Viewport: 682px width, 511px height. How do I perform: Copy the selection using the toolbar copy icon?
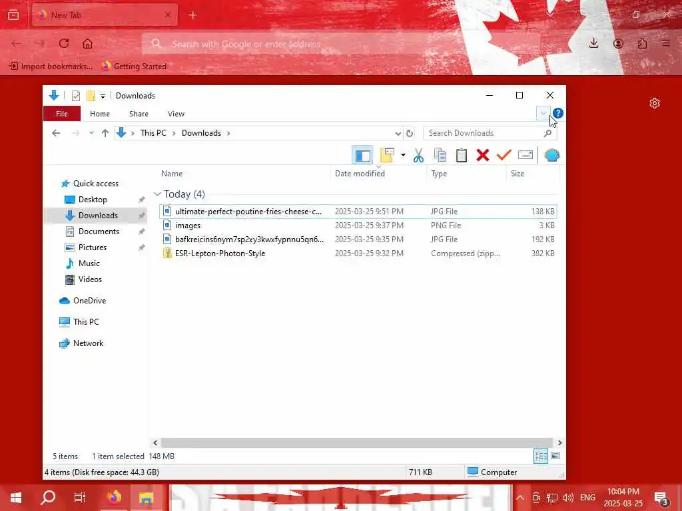pos(440,155)
